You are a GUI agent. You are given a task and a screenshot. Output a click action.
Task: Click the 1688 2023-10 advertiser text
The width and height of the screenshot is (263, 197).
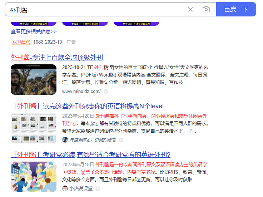48,42
